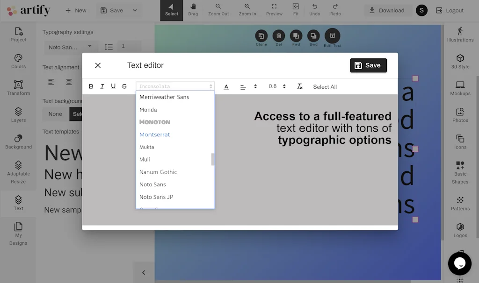This screenshot has height=283, width=479.
Task: Open the chat support bubble
Action: pos(459,264)
